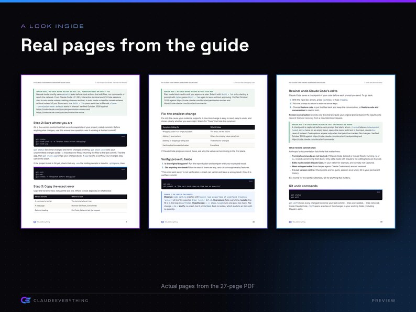Click the ClaudeEverything logo icon in footer
Screen dimensions: 416x312
click(x=26, y=300)
